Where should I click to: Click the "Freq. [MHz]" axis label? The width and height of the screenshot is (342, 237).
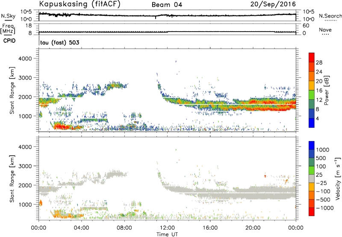[x=8, y=29]
